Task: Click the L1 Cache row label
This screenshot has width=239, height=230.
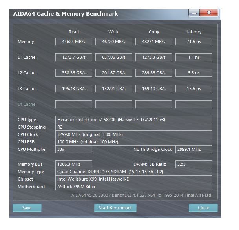Action: [26, 57]
